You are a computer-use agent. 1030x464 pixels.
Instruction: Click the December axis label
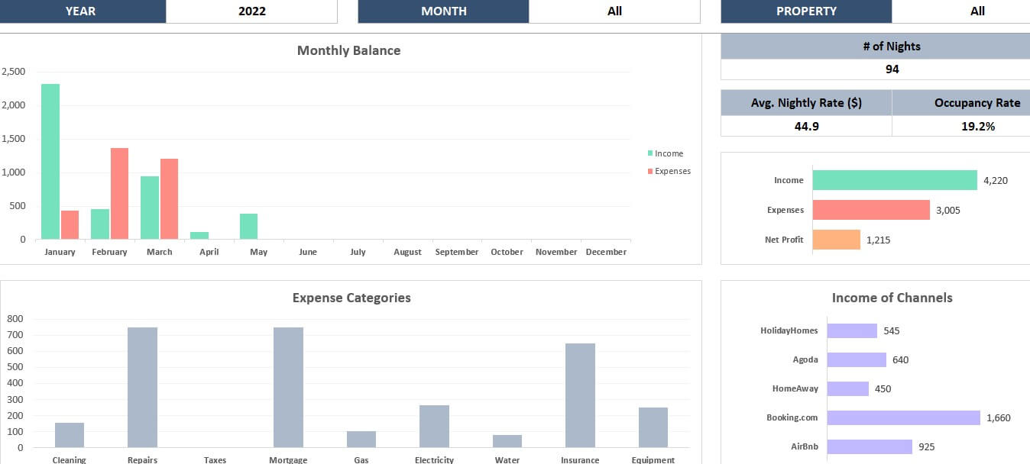click(x=606, y=252)
